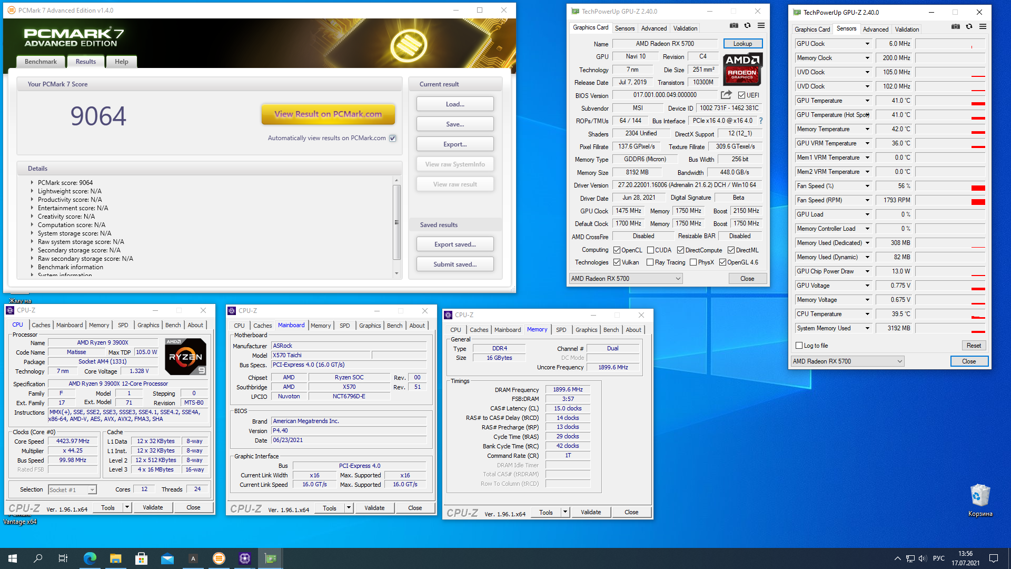This screenshot has height=569, width=1011.
Task: Open Windows Search from the taskbar
Action: (x=38, y=558)
